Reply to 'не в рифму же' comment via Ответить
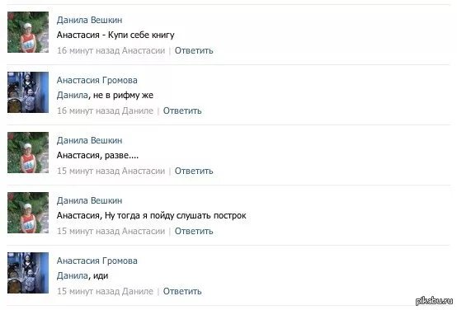Viewport: 457px width, 310px height. click(x=182, y=110)
